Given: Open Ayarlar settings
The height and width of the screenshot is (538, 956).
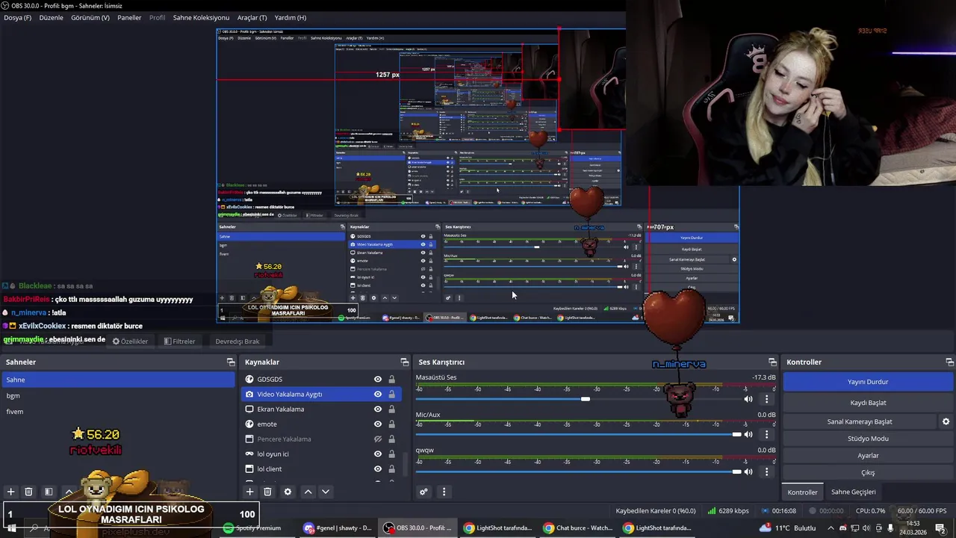Looking at the screenshot, I should [x=868, y=455].
